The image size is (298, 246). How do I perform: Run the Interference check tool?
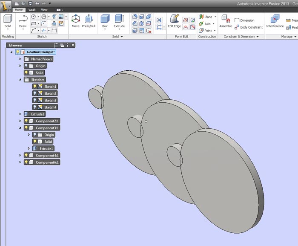click(275, 21)
